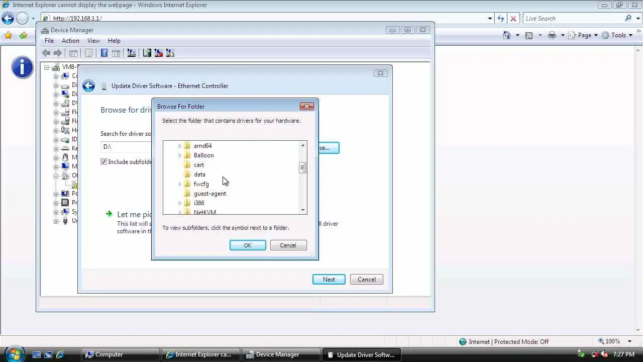This screenshot has width=643, height=362.
Task: Click Switch between windows quick launch icon
Action: [x=48, y=354]
